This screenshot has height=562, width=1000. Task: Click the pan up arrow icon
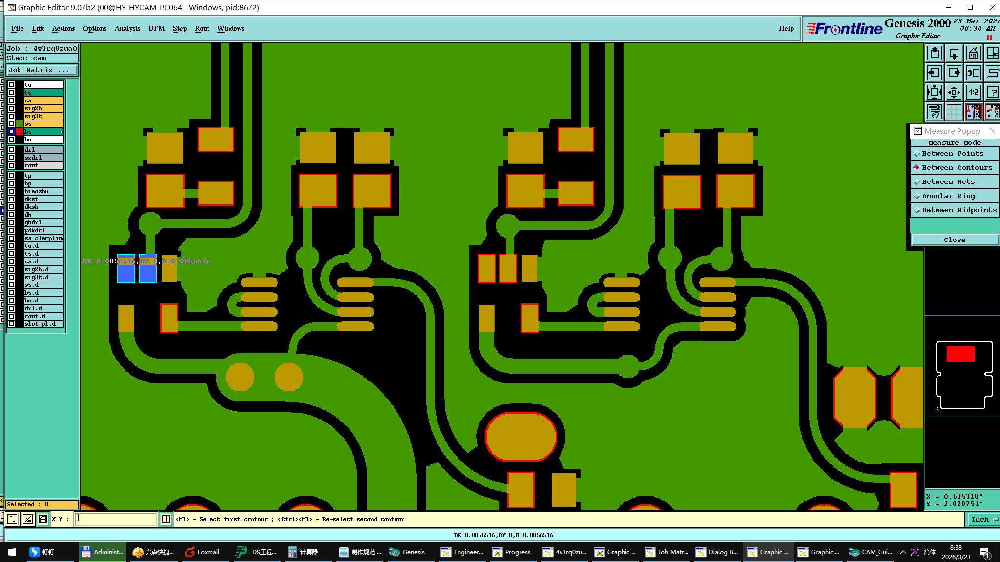point(935,53)
